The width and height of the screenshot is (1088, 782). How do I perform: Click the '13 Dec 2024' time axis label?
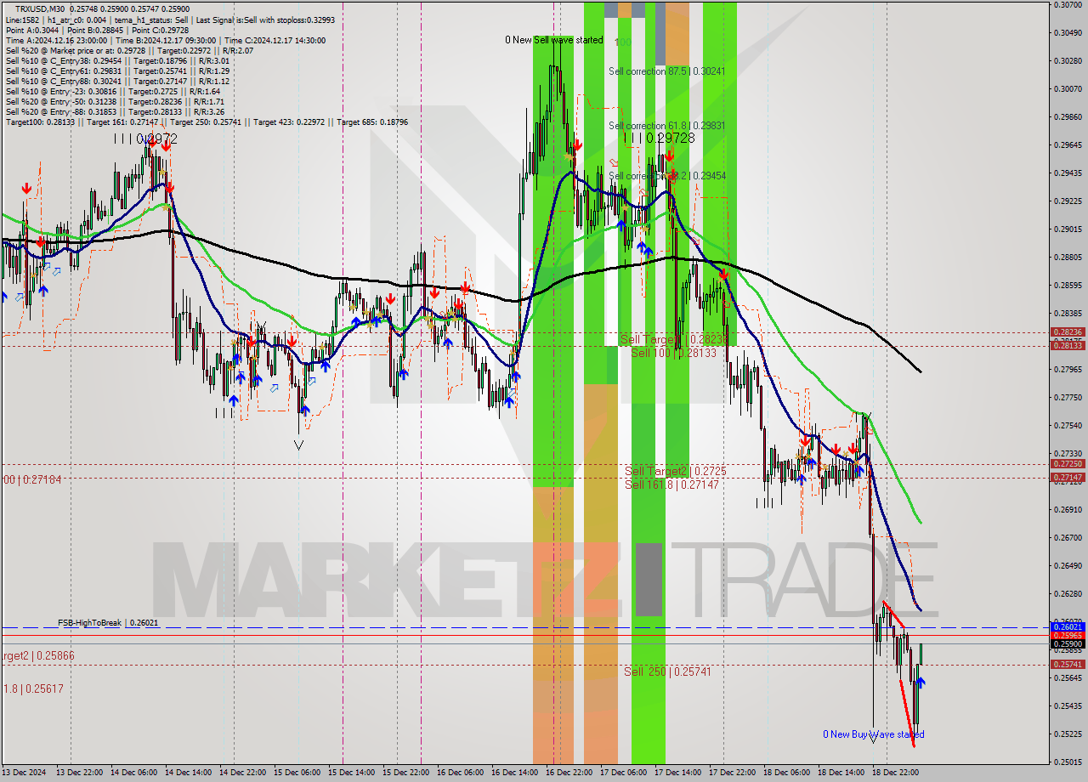(x=24, y=773)
